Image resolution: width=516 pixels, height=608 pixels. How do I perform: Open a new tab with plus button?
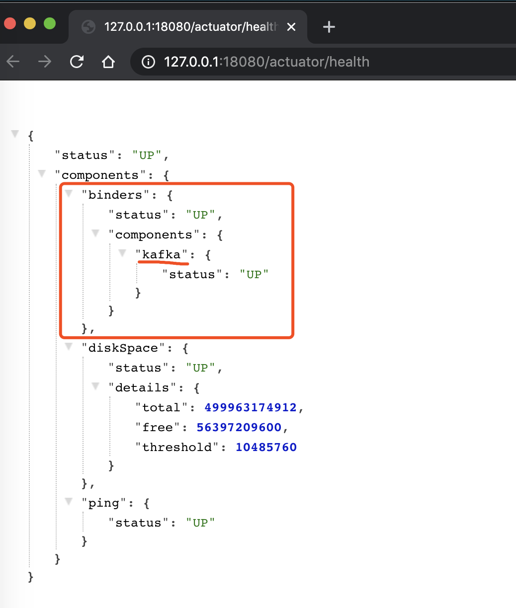(x=329, y=27)
